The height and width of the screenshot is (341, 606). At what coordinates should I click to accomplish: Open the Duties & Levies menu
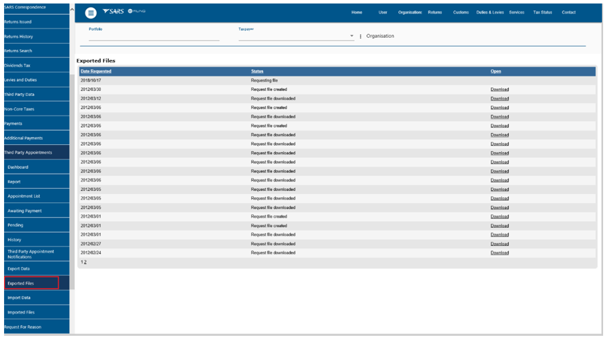(x=490, y=13)
